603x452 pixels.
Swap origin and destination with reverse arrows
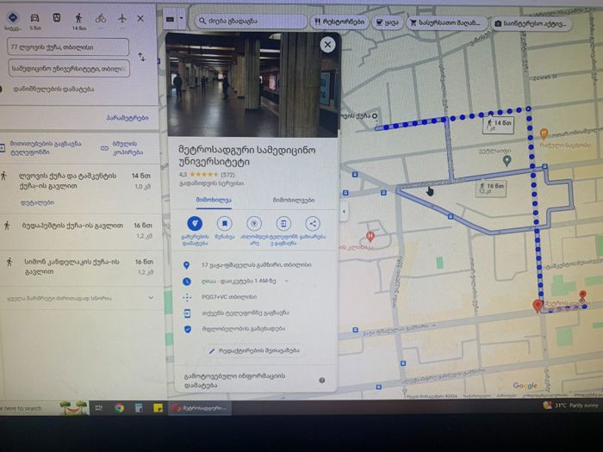pyautogui.click(x=141, y=57)
